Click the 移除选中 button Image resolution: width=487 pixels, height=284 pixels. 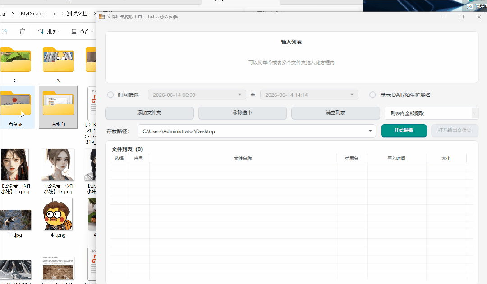click(x=243, y=113)
